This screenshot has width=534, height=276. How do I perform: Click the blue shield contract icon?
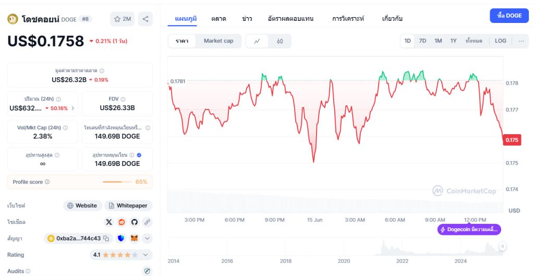(121, 238)
